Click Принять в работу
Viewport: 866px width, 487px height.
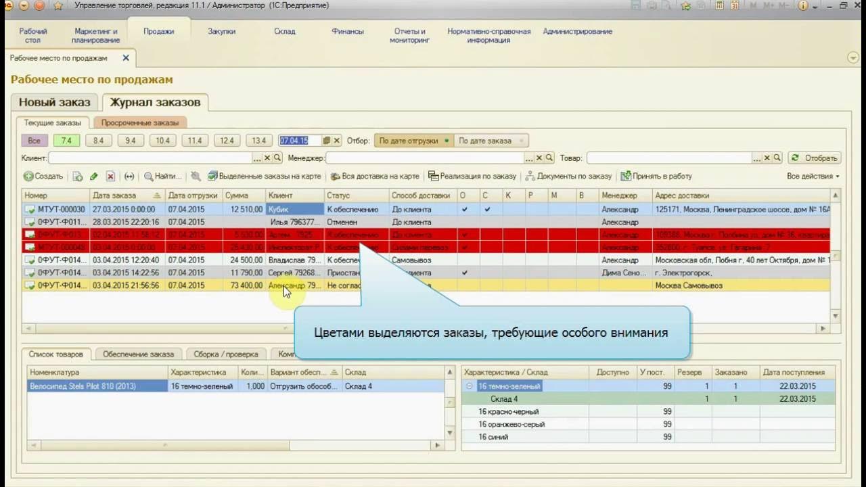click(x=656, y=176)
